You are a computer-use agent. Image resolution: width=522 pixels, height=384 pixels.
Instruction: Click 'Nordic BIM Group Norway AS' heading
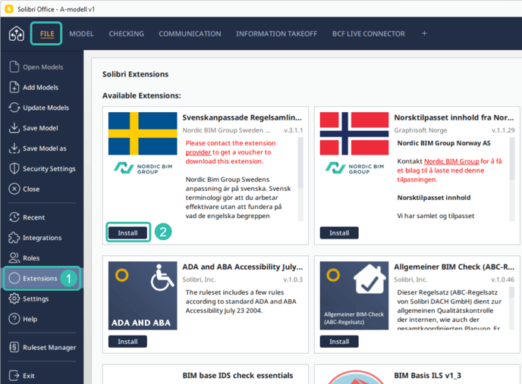click(x=444, y=143)
